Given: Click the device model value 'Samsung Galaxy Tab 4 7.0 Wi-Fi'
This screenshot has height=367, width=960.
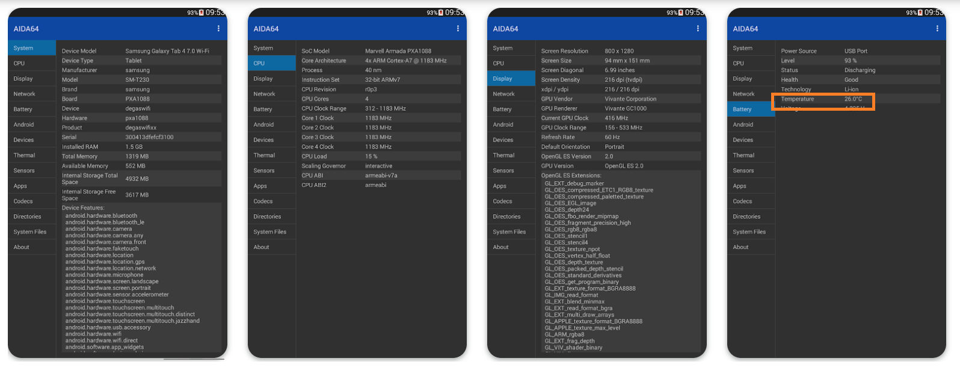Looking at the screenshot, I should coord(167,51).
